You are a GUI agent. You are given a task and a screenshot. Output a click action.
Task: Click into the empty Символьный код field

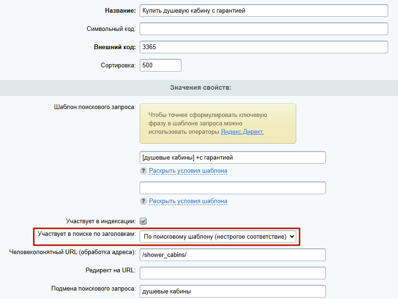click(x=264, y=29)
